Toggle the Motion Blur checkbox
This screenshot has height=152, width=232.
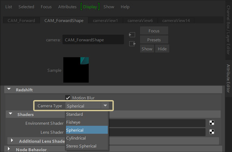[68, 98]
